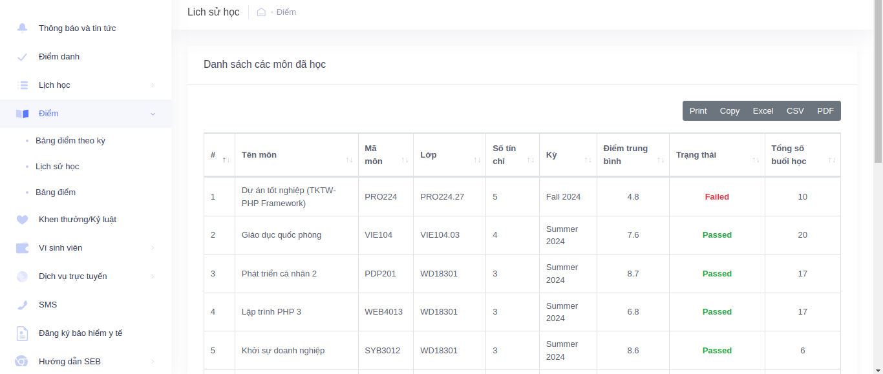883x374 pixels.
Task: Sort table by Mã môn column arrows
Action: (x=405, y=160)
